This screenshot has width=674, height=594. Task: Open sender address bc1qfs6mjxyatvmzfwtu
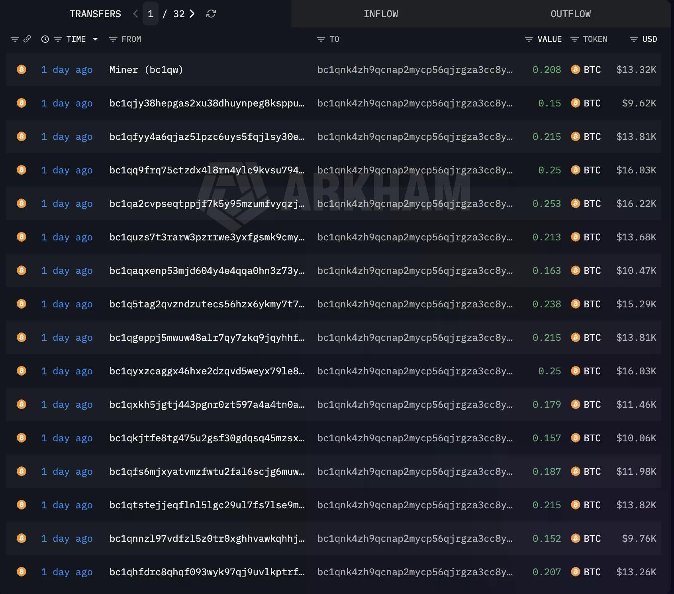[207, 472]
